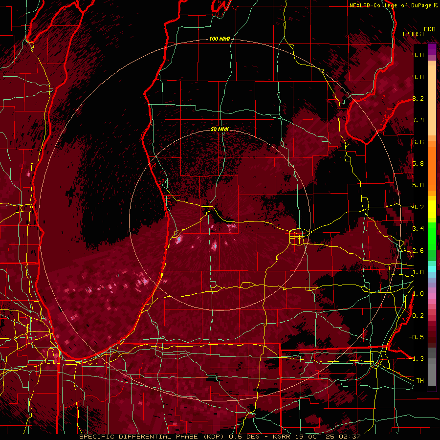Image resolution: width=440 pixels, height=440 pixels.
Task: Pick the orange segment of the color bar
Action: [x=432, y=168]
